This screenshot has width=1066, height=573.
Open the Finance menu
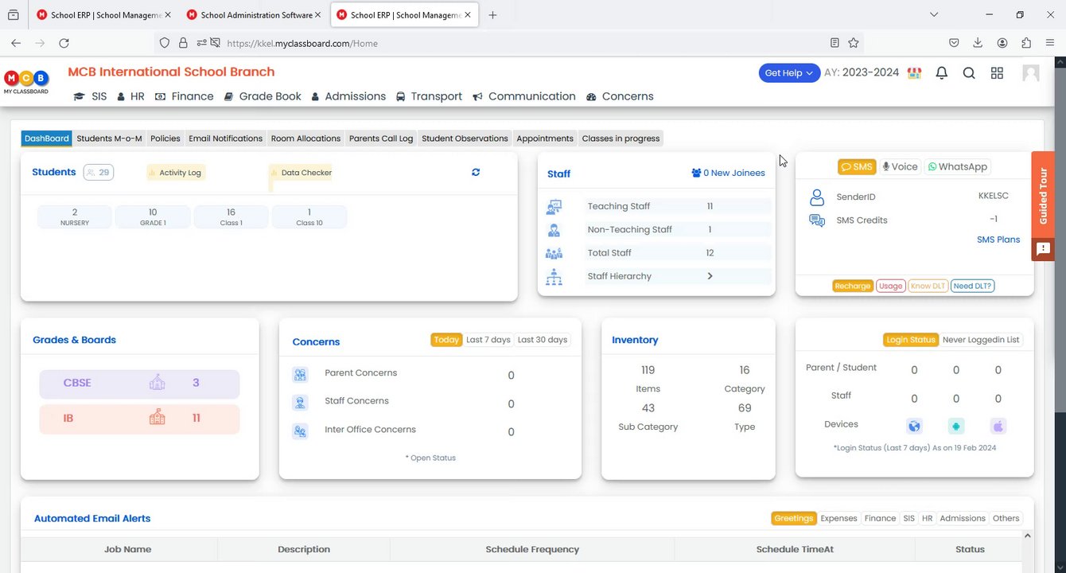coord(184,96)
